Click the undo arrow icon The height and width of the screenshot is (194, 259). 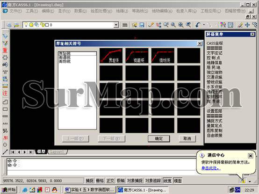pyautogui.click(x=198, y=25)
